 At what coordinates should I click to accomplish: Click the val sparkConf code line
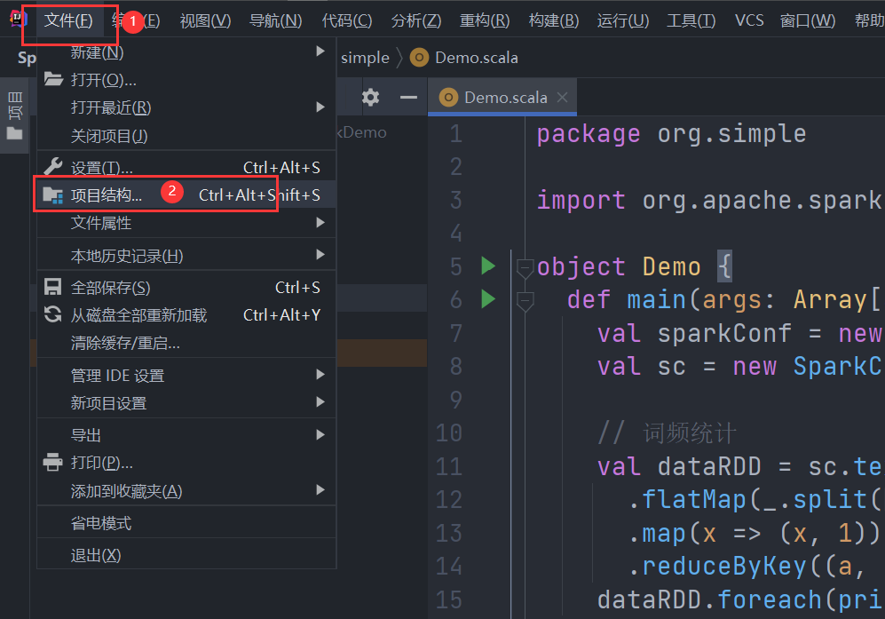click(x=739, y=333)
